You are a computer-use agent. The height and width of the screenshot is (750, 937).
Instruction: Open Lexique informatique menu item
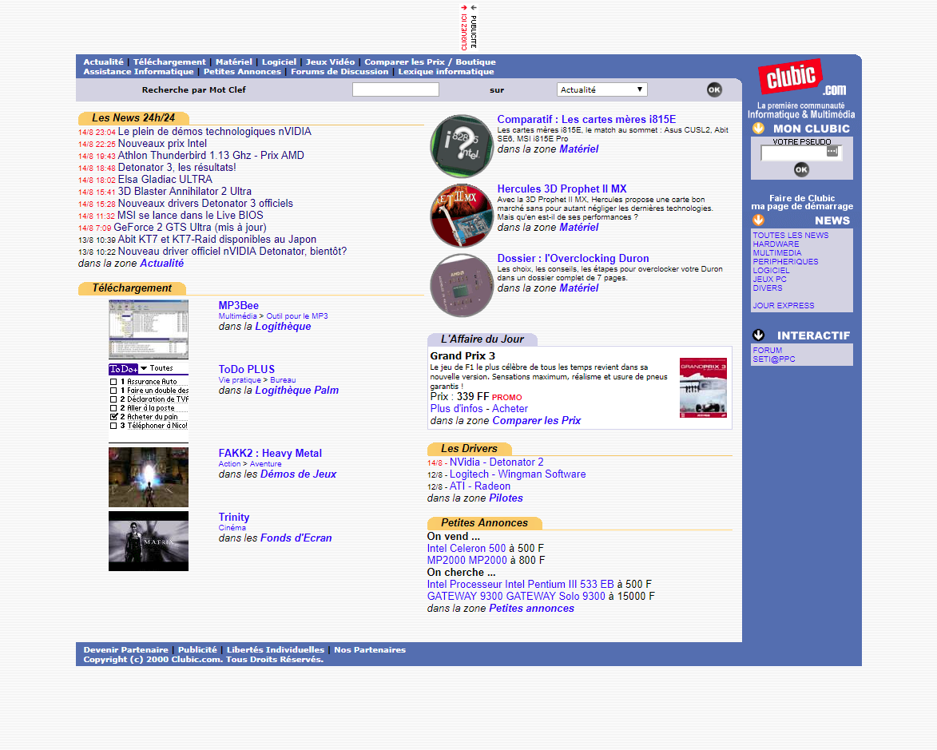click(446, 71)
